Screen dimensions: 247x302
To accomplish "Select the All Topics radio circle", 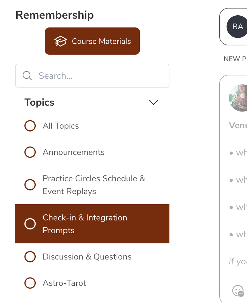I will (x=30, y=126).
